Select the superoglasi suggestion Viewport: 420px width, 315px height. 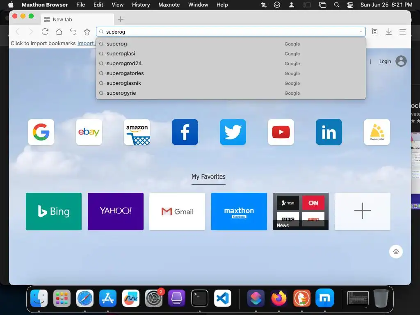pos(231,54)
